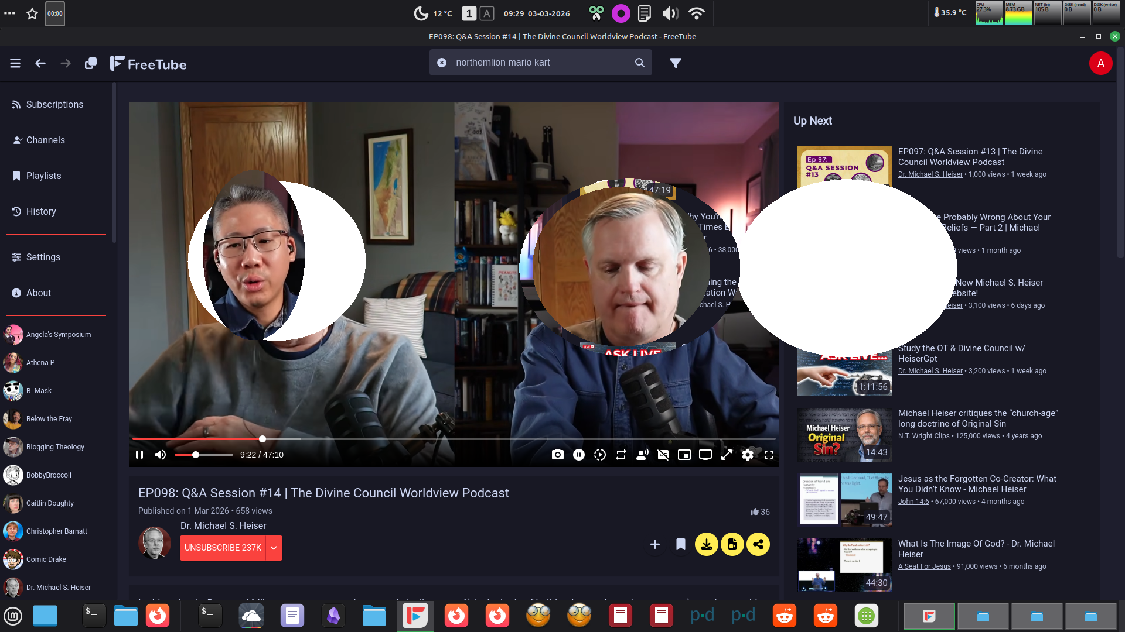Click the video volume slider
The width and height of the screenshot is (1125, 632).
coord(204,455)
